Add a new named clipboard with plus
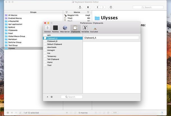Screen dimensions: 171x116 [x=47, y=97]
